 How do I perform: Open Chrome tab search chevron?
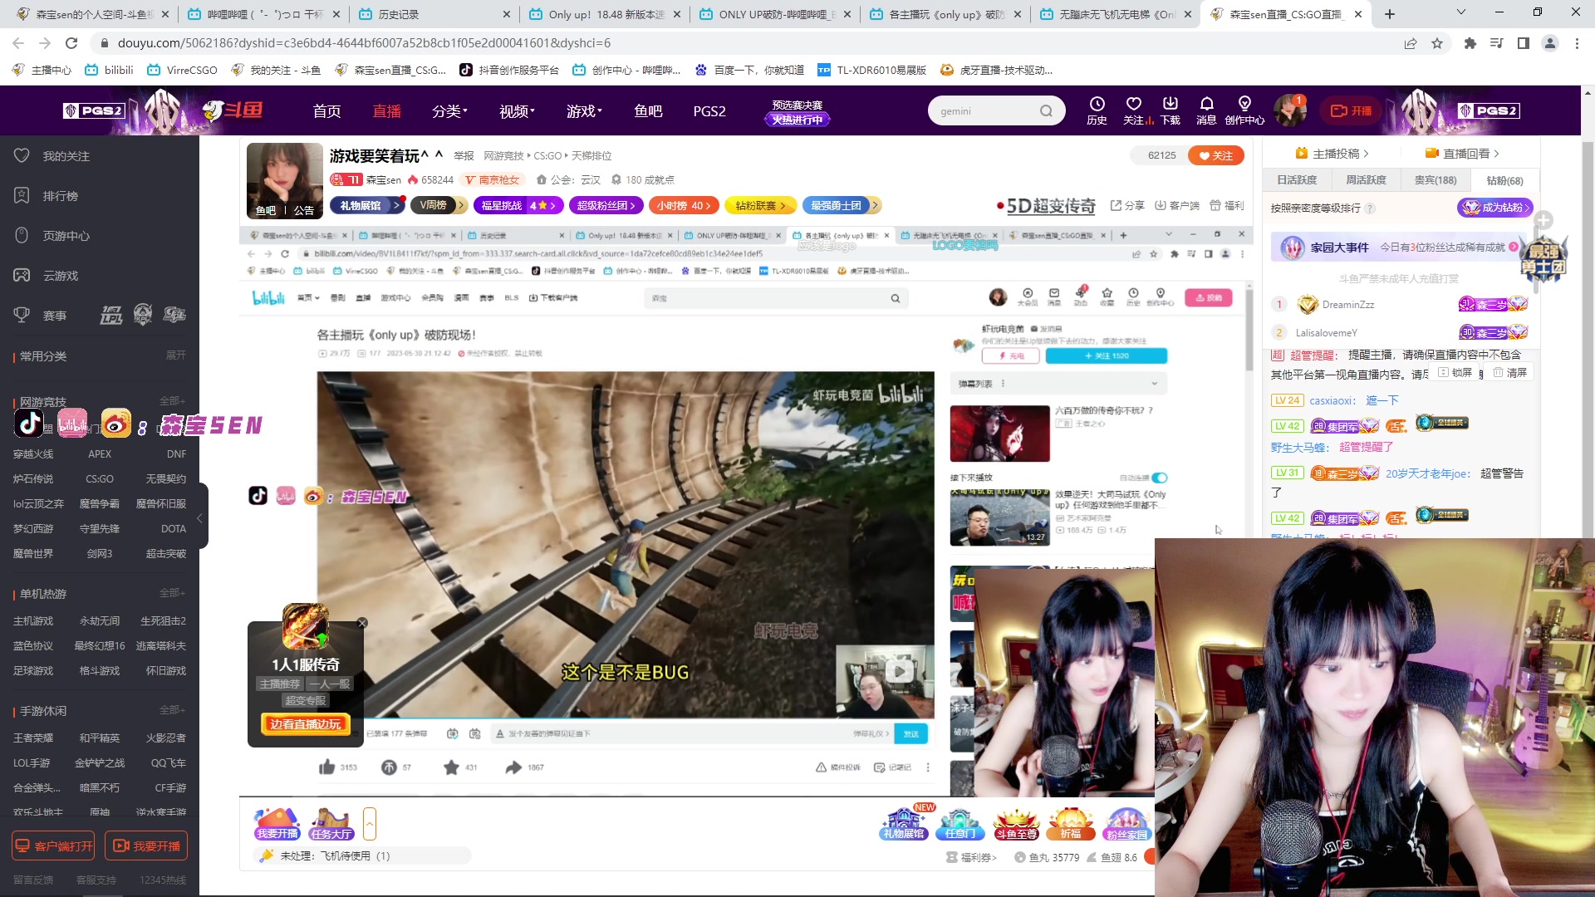tap(1460, 13)
